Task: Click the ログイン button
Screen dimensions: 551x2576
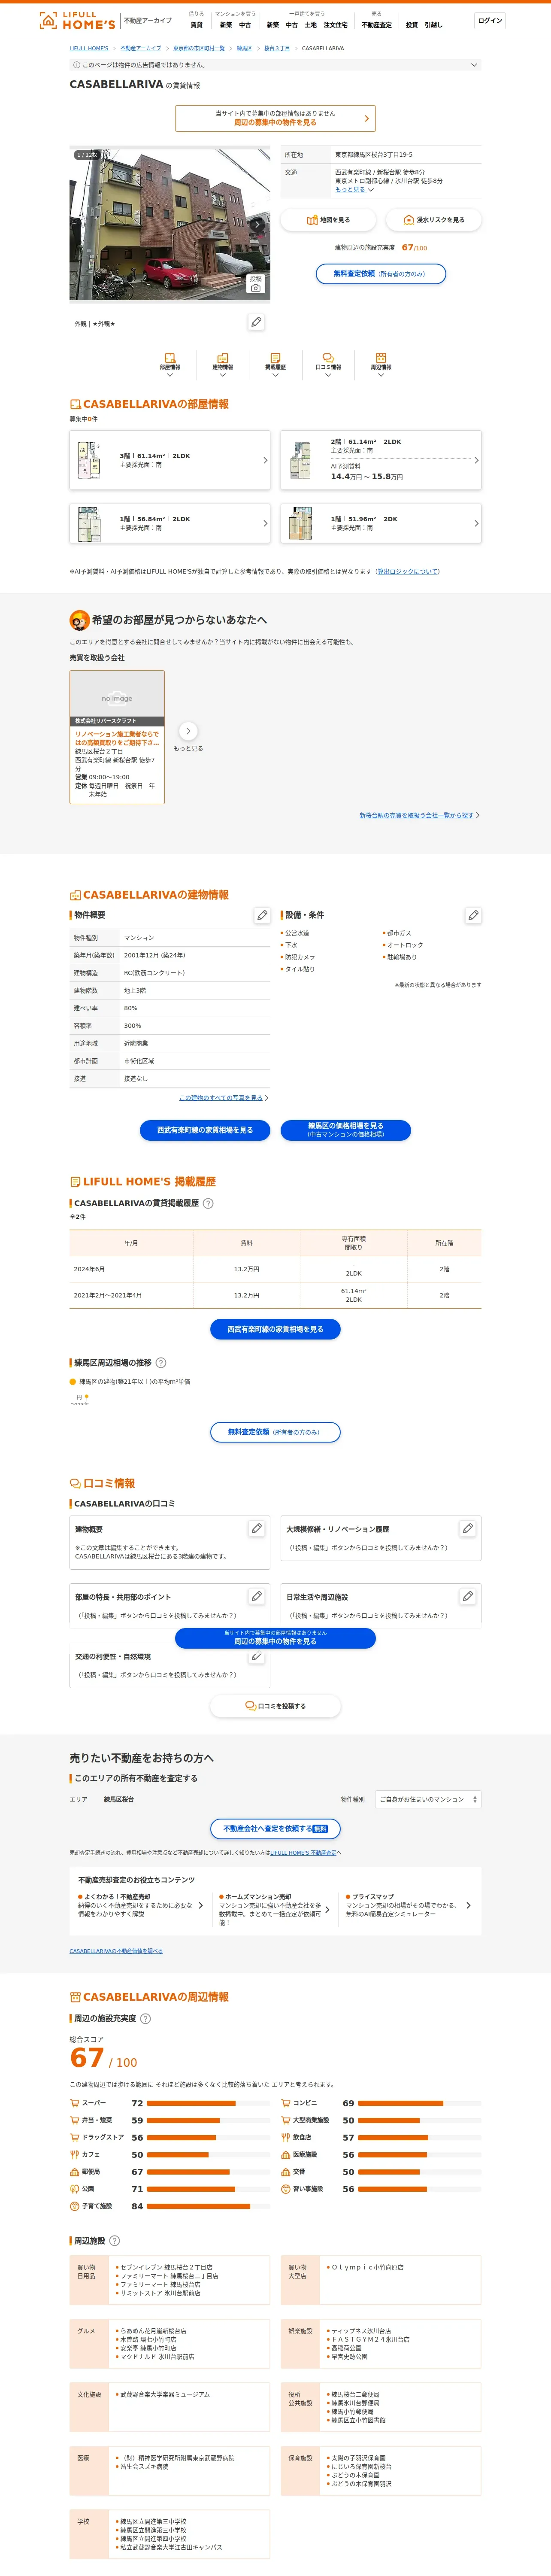Action: click(490, 20)
